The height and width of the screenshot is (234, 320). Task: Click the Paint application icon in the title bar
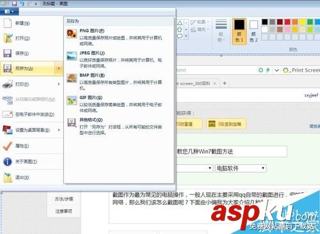click(x=3, y=3)
